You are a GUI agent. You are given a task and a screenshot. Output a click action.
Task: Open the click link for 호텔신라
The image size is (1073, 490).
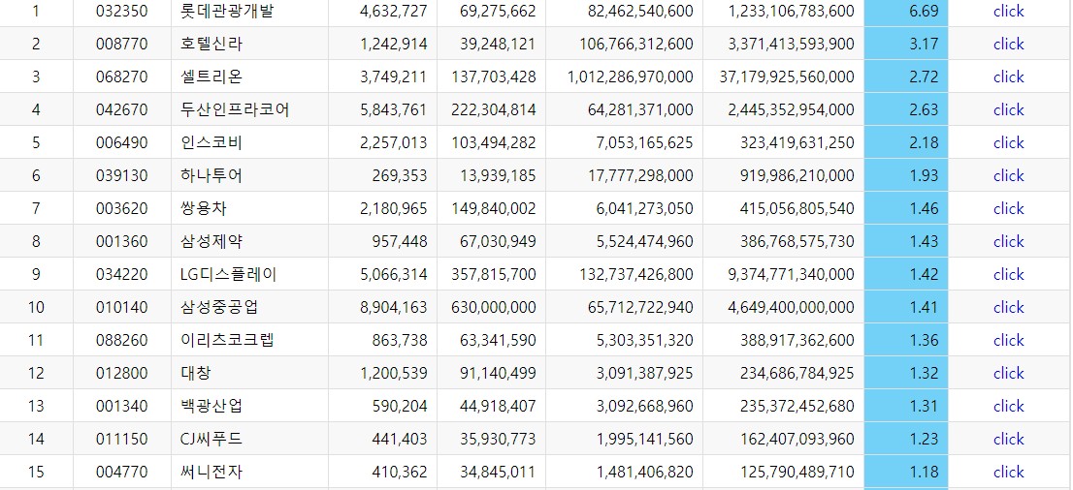click(1008, 44)
